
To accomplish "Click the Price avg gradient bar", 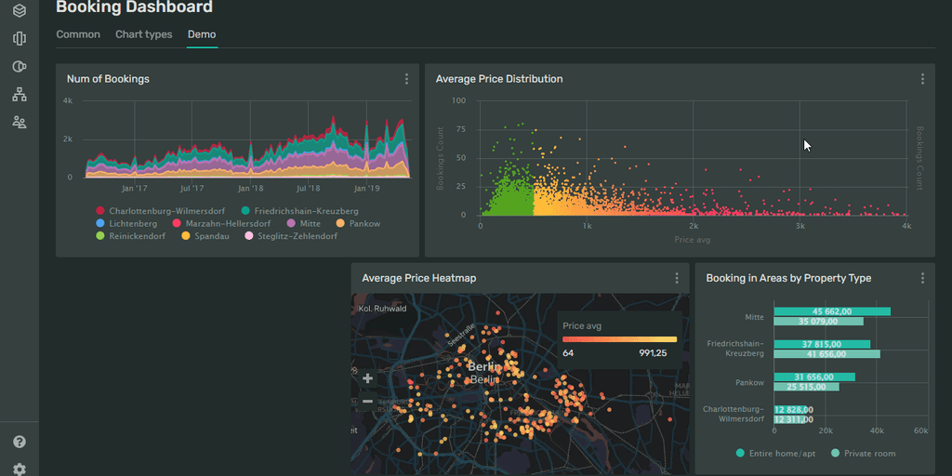I will pos(619,339).
